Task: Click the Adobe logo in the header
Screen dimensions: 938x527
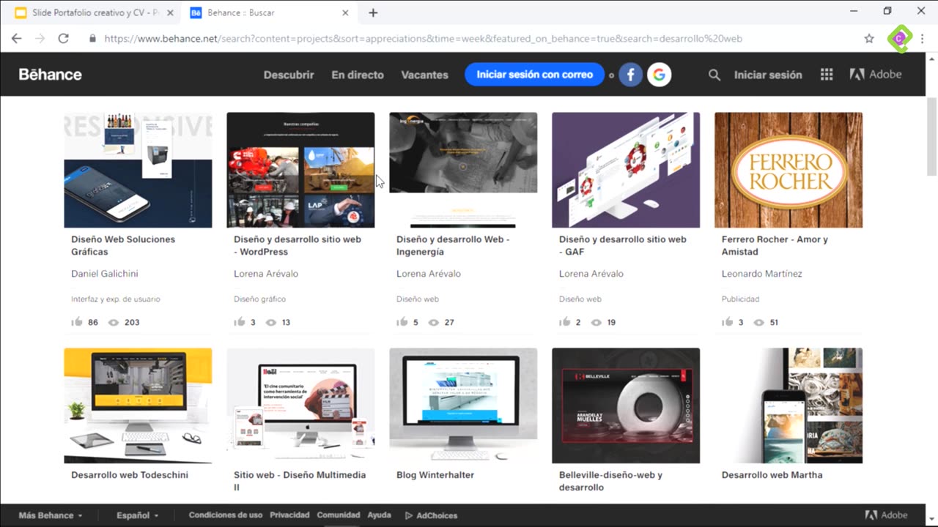Action: pyautogui.click(x=876, y=74)
